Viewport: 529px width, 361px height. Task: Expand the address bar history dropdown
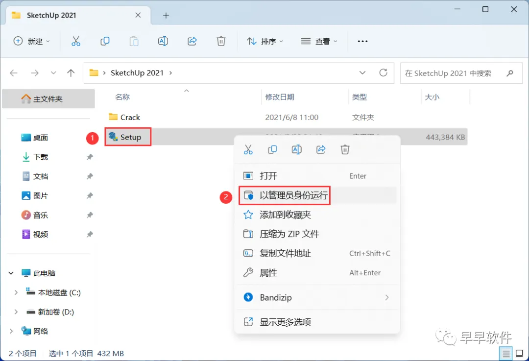coord(362,73)
